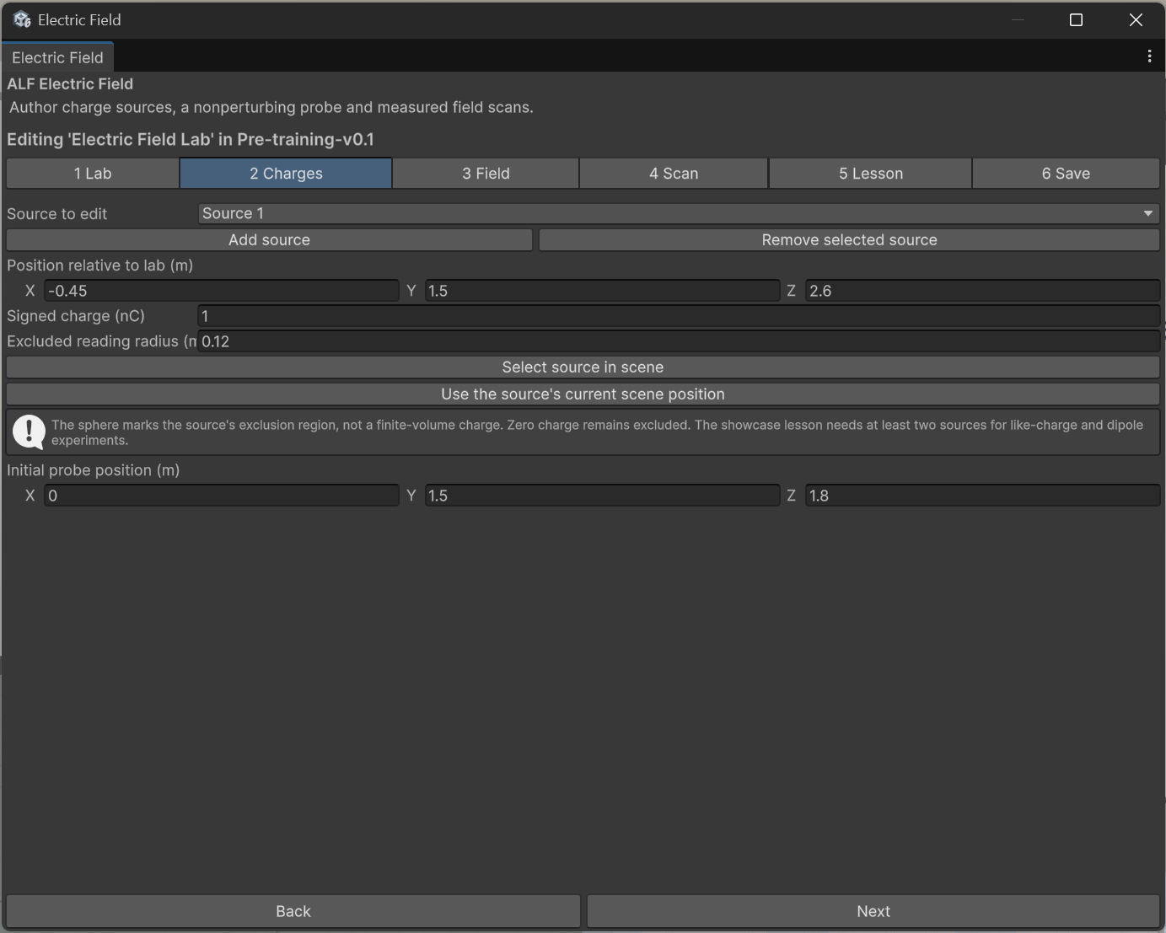This screenshot has height=933, width=1166.
Task: Open the 6 Save step tab
Action: [x=1066, y=173]
